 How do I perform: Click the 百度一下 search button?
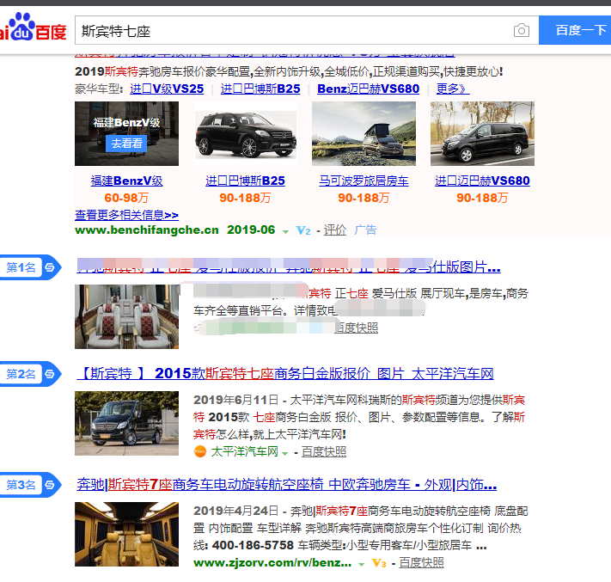(575, 30)
